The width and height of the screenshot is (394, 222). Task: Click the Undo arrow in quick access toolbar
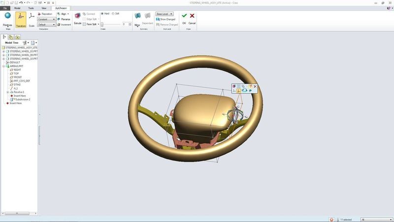tap(21, 2)
